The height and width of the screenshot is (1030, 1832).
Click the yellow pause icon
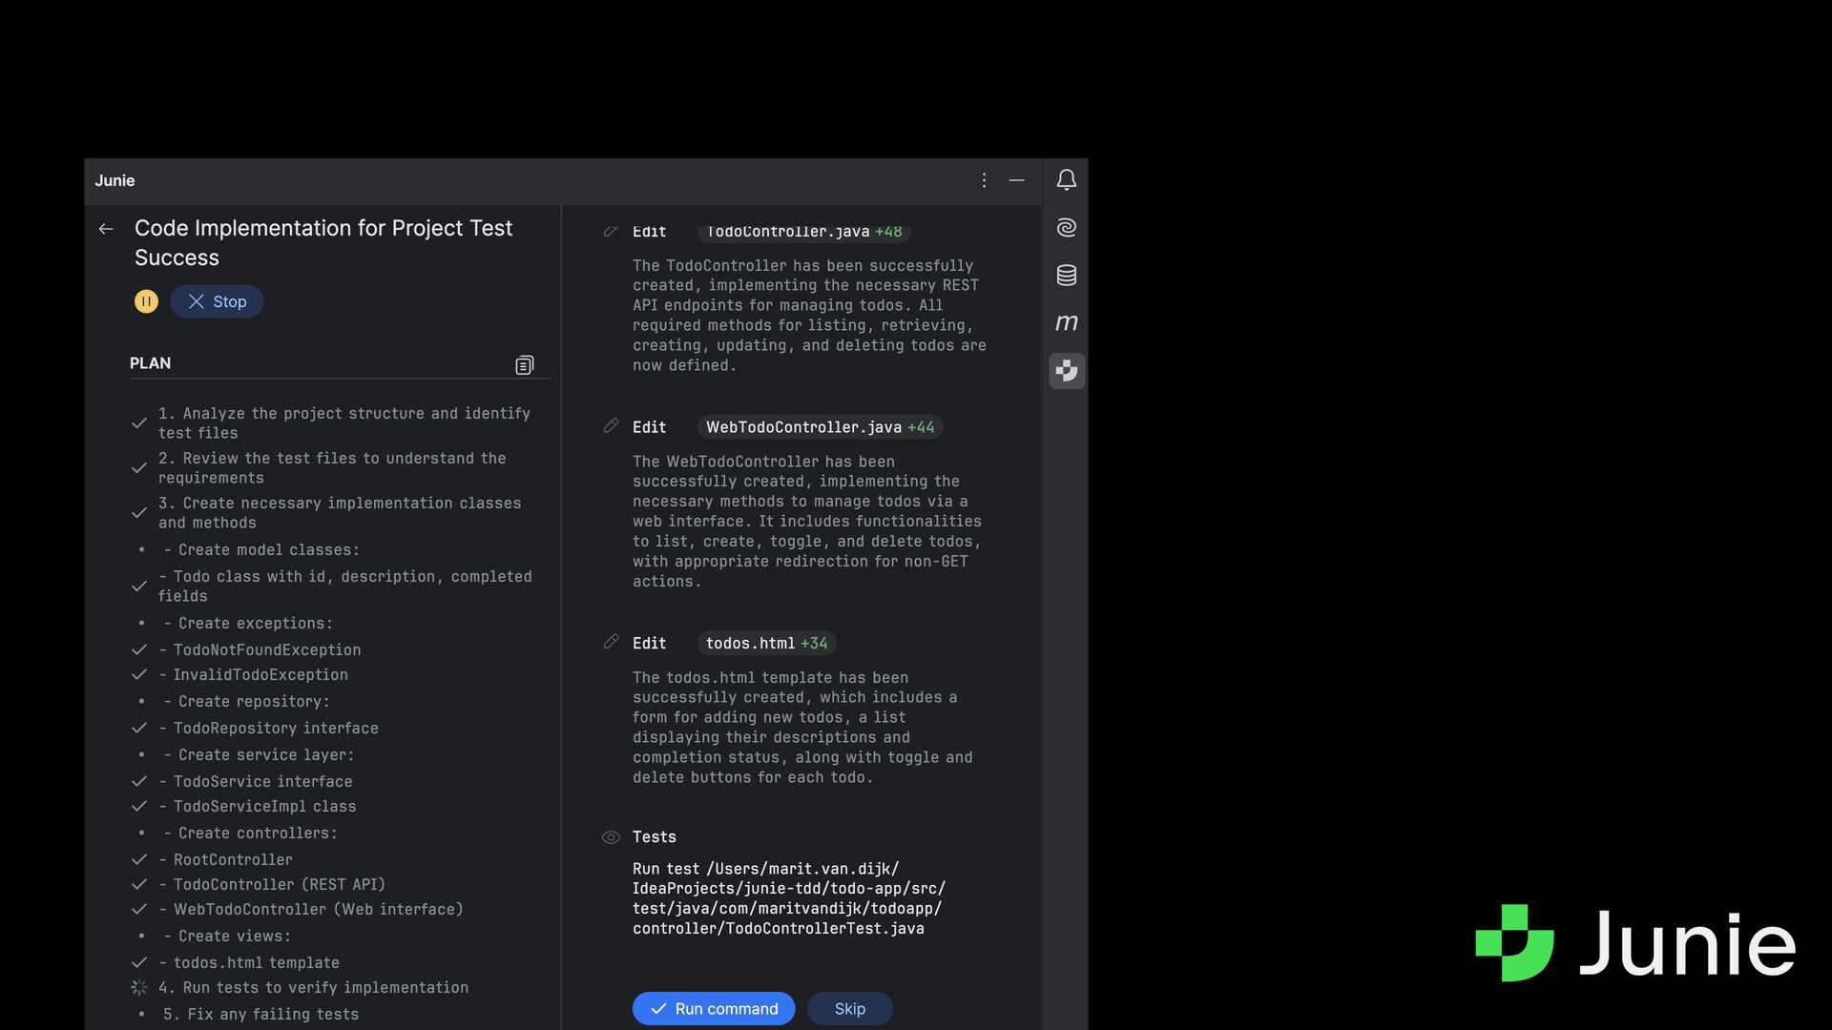pos(146,301)
